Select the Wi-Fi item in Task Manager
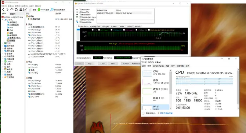This screenshot has height=133, width=246. (155, 107)
